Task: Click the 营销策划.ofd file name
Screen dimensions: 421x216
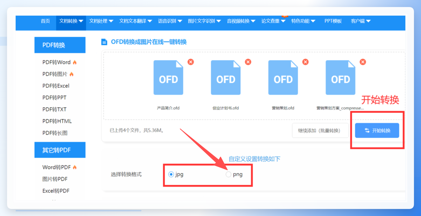Action: pos(283,108)
